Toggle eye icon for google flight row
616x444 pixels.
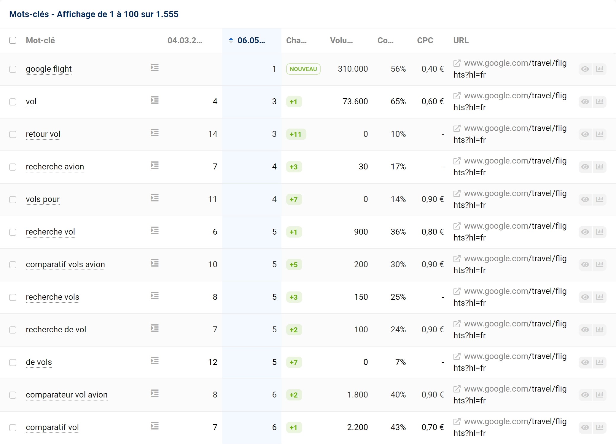(x=585, y=69)
